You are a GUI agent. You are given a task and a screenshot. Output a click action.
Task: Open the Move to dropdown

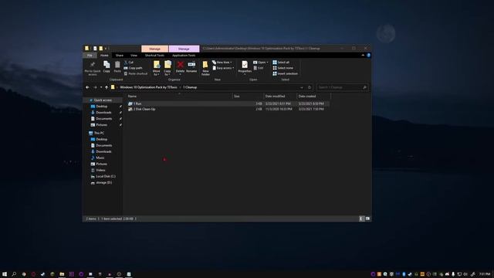point(156,68)
